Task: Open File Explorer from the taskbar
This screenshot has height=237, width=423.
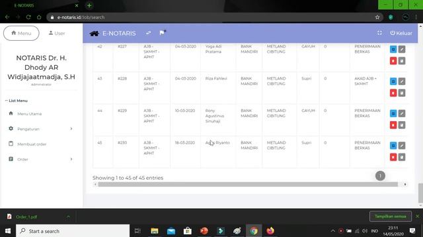Action: [x=154, y=231]
